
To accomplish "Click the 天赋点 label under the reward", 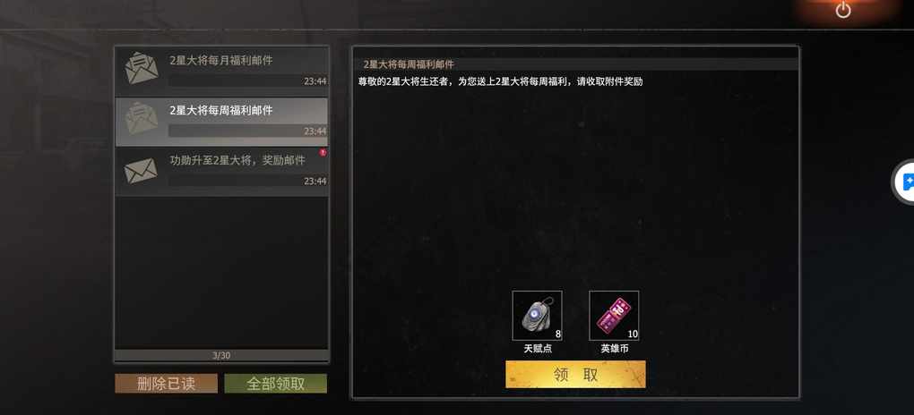I will [538, 349].
